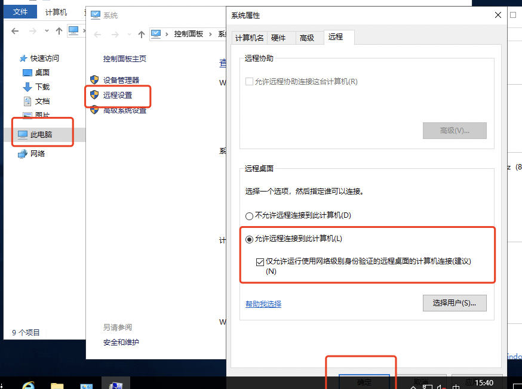Click the 快速访问 star icon
522x389 pixels.
pyautogui.click(x=23, y=58)
